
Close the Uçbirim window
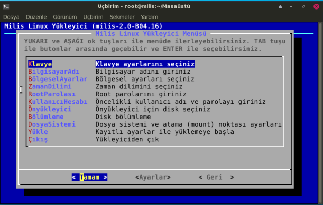pos(316,6)
